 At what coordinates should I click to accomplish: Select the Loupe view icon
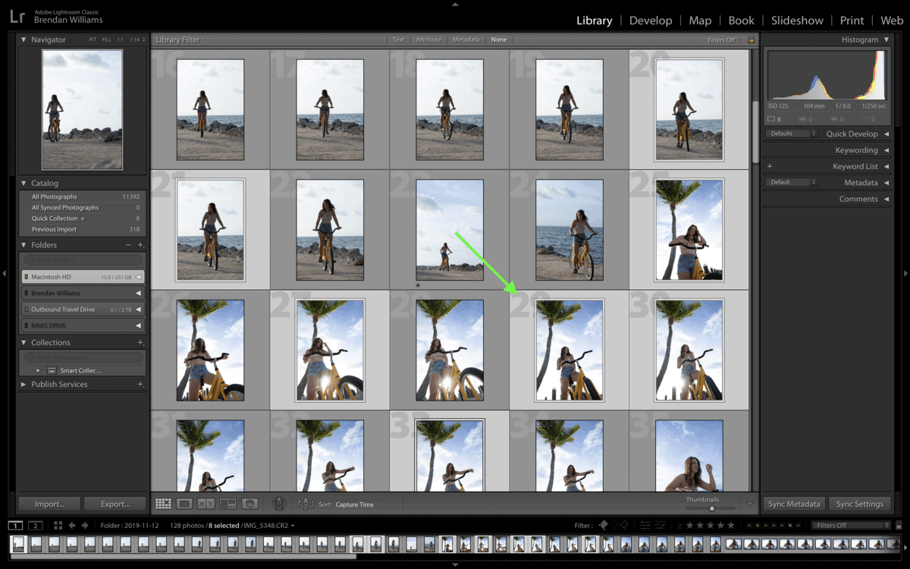pyautogui.click(x=184, y=504)
